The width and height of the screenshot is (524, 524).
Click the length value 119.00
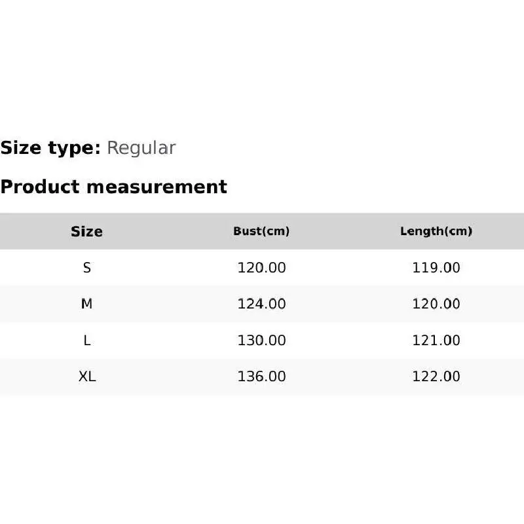[436, 267]
